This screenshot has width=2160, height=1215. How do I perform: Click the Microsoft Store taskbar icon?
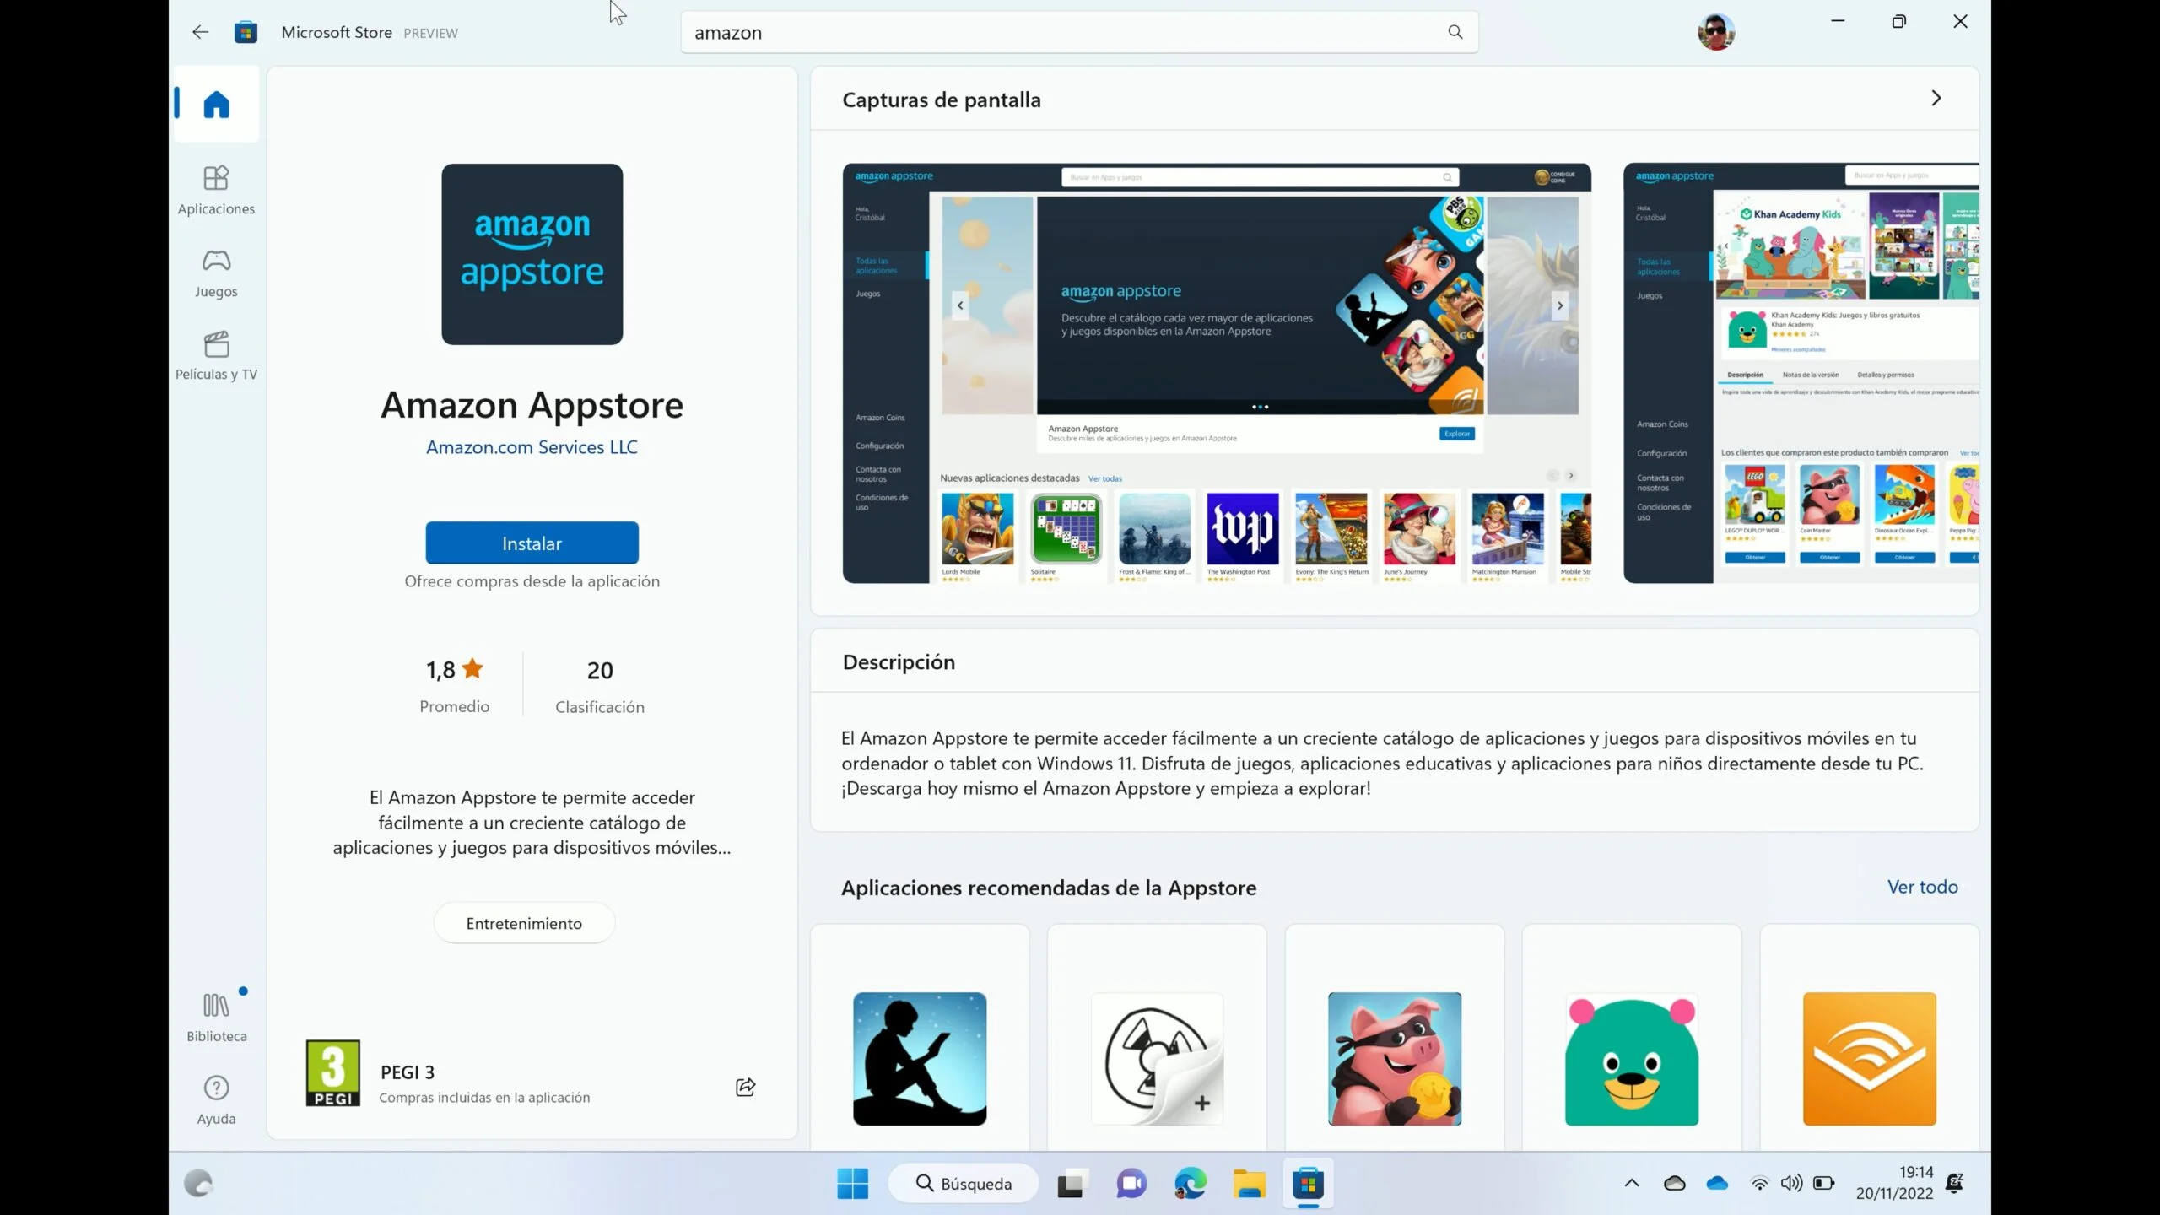click(x=1308, y=1184)
